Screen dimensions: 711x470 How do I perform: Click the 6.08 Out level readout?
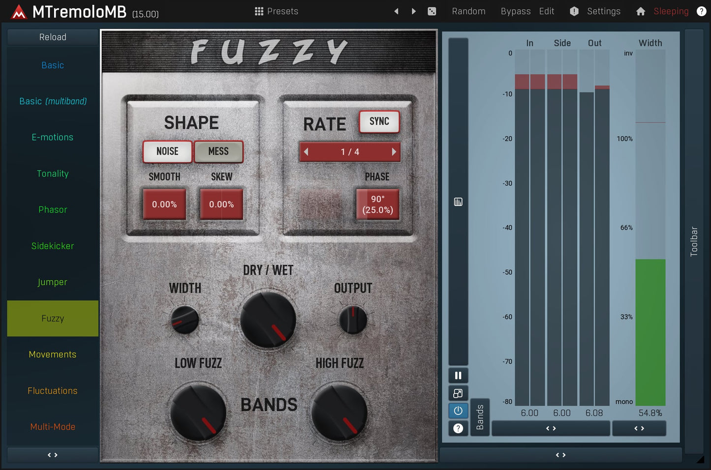594,413
